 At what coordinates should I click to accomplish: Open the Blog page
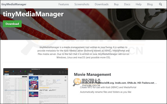(150, 4)
